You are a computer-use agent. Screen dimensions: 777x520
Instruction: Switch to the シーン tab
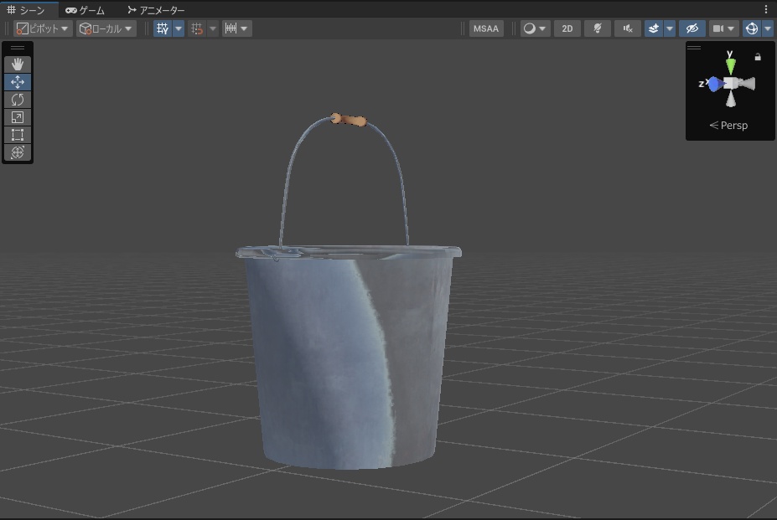coord(26,10)
